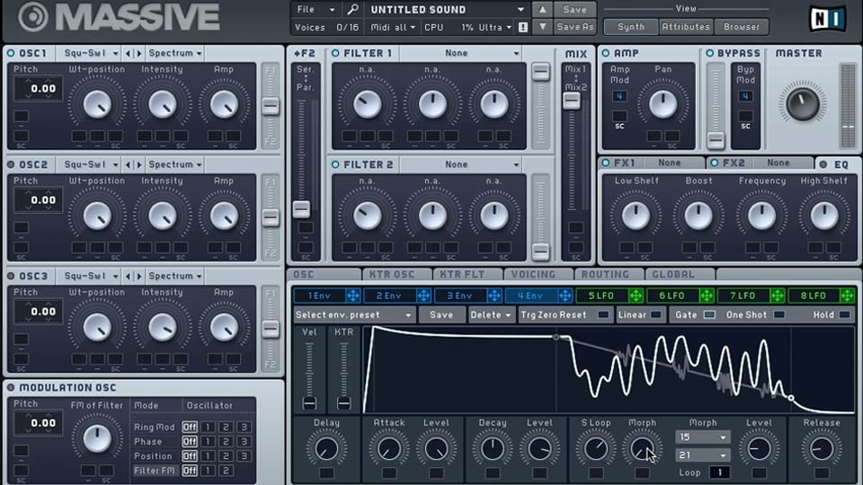863x485 pixels.
Task: Click the 1 Env drag-handle cross icon
Action: [352, 295]
